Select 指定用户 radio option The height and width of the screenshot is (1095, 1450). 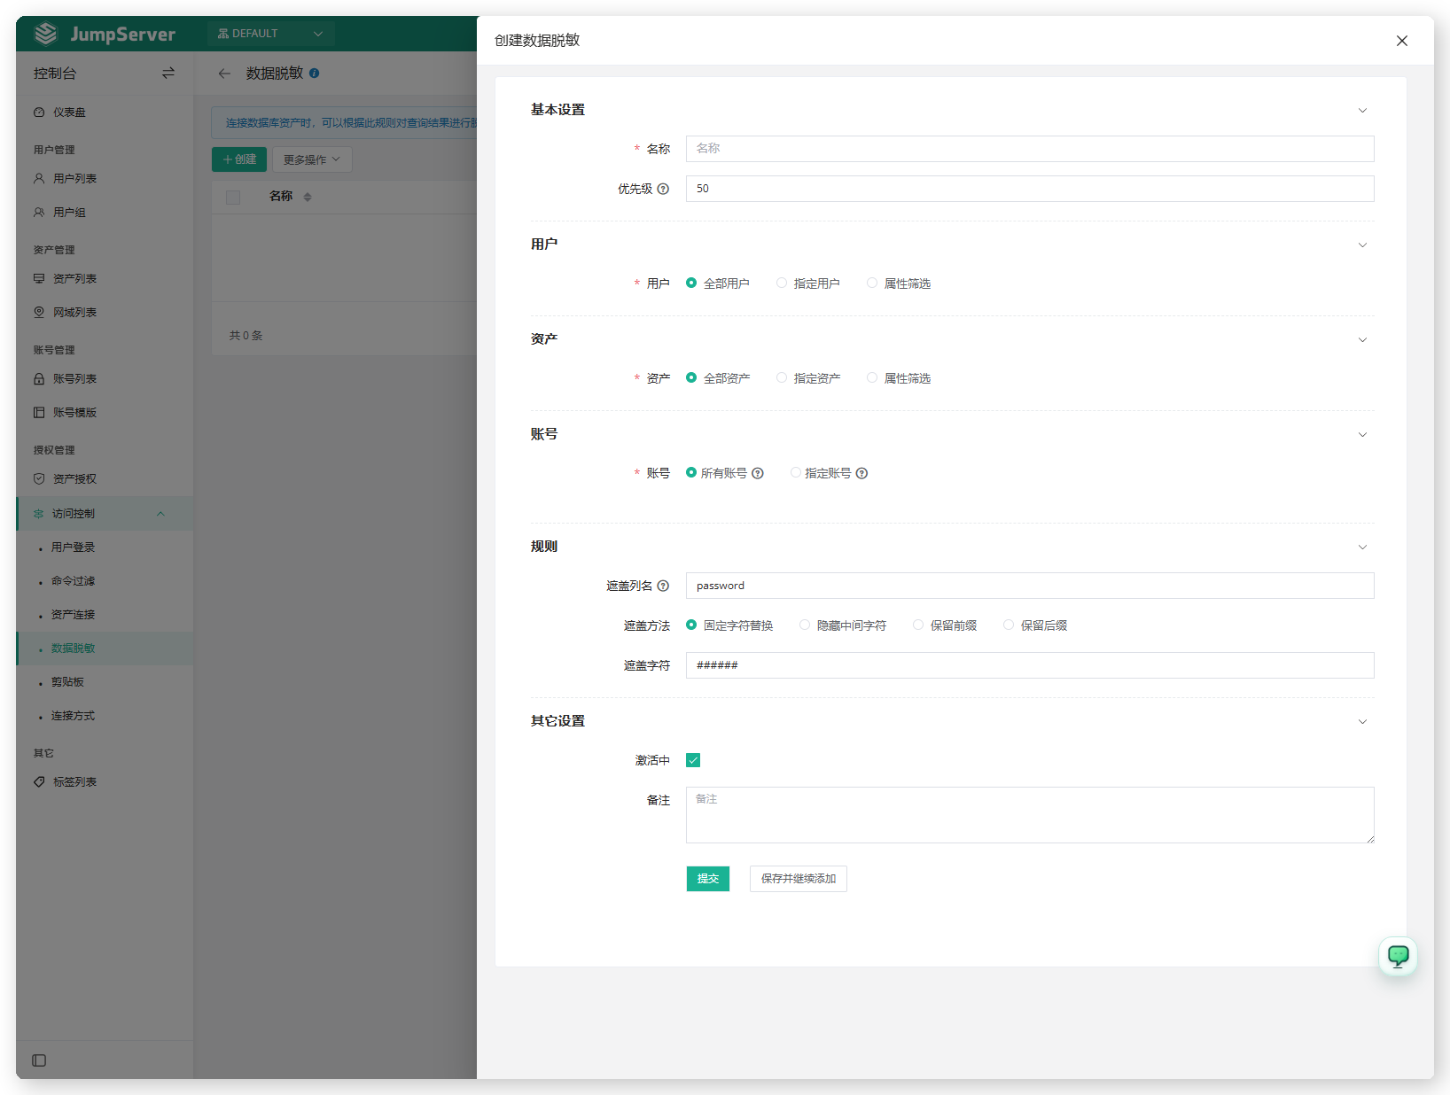(x=807, y=283)
